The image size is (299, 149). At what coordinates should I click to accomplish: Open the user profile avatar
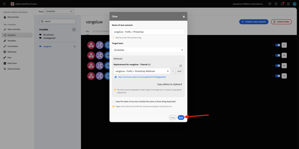(295, 4)
